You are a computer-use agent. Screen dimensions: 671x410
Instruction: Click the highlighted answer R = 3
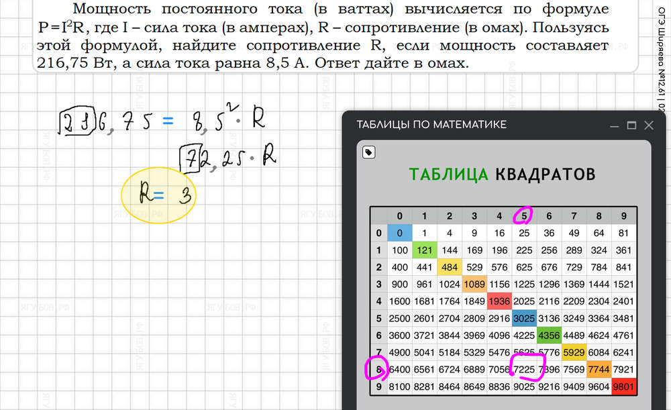[x=158, y=195]
